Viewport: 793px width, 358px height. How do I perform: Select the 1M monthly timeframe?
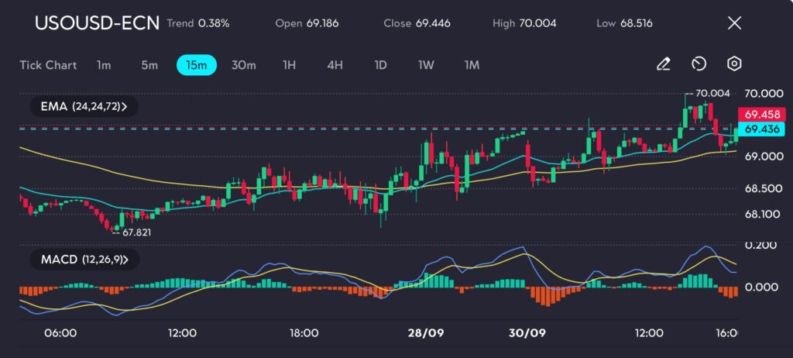coord(472,65)
